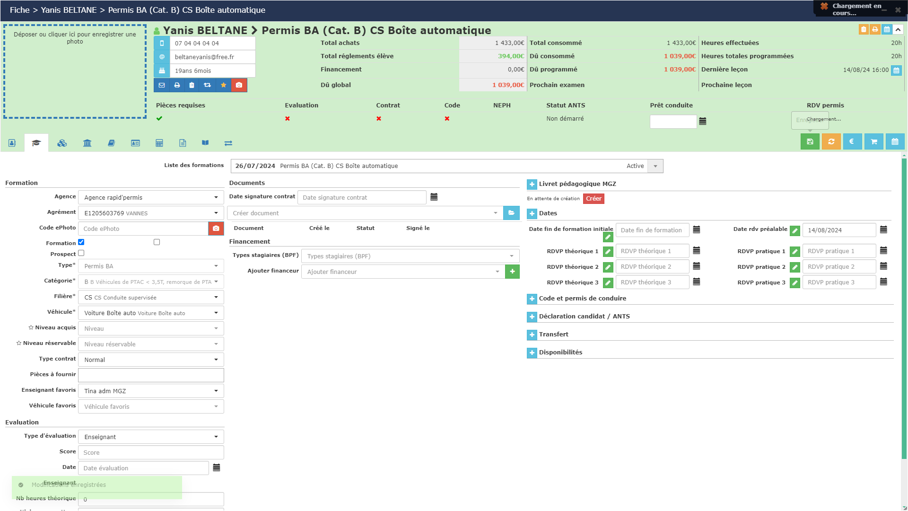
Task: Click the red Créer button
Action: (594, 199)
